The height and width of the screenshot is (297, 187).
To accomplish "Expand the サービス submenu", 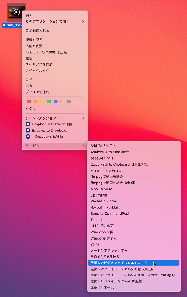I will pos(55,146).
